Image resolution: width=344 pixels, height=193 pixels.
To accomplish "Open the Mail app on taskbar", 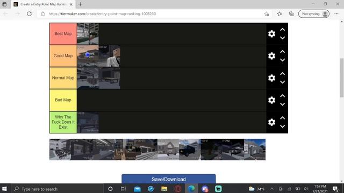I will click(137, 189).
